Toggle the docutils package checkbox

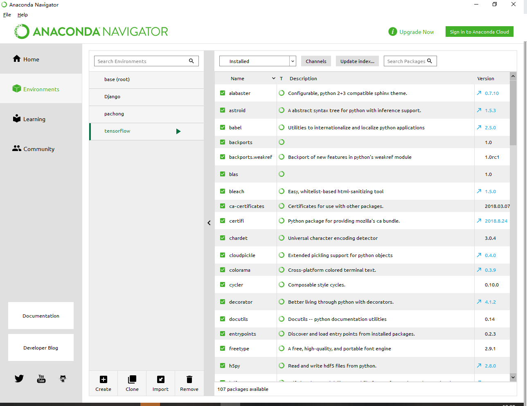pyautogui.click(x=223, y=319)
